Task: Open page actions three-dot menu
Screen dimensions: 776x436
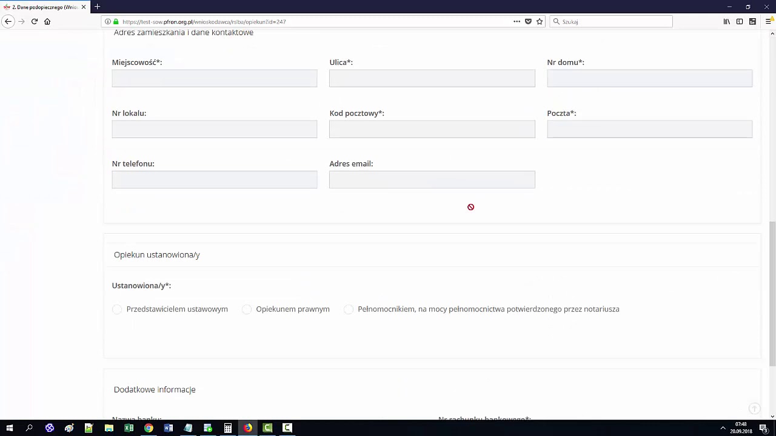Action: click(517, 21)
